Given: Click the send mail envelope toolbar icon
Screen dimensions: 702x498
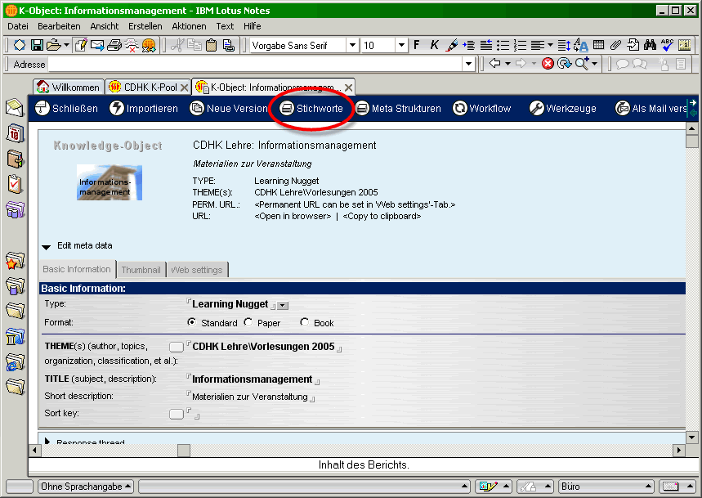Looking at the screenshot, I should (x=97, y=45).
